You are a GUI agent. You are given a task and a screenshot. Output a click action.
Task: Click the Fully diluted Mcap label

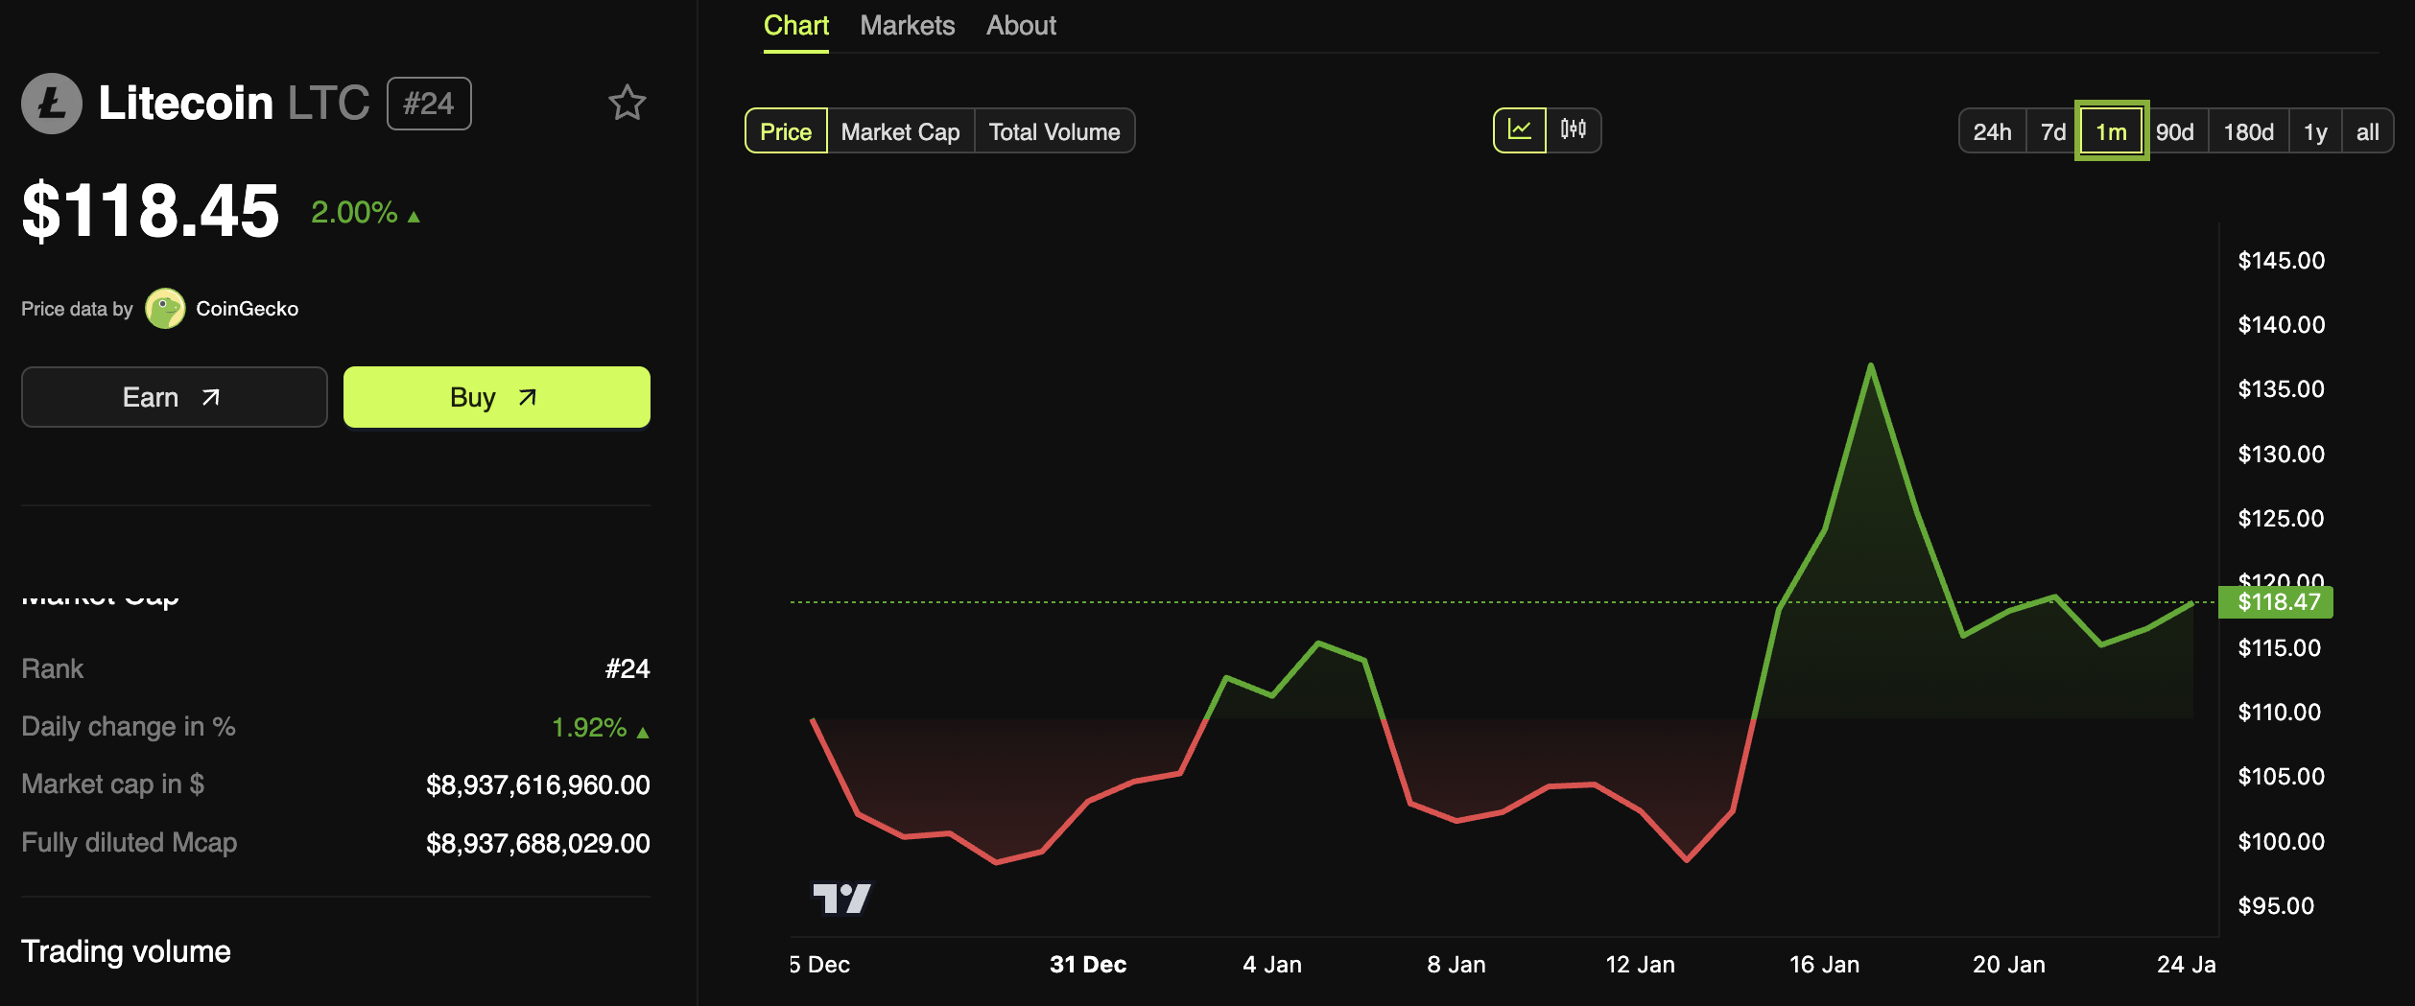pos(130,843)
